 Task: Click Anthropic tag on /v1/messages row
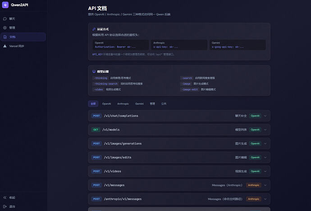click(x=253, y=185)
